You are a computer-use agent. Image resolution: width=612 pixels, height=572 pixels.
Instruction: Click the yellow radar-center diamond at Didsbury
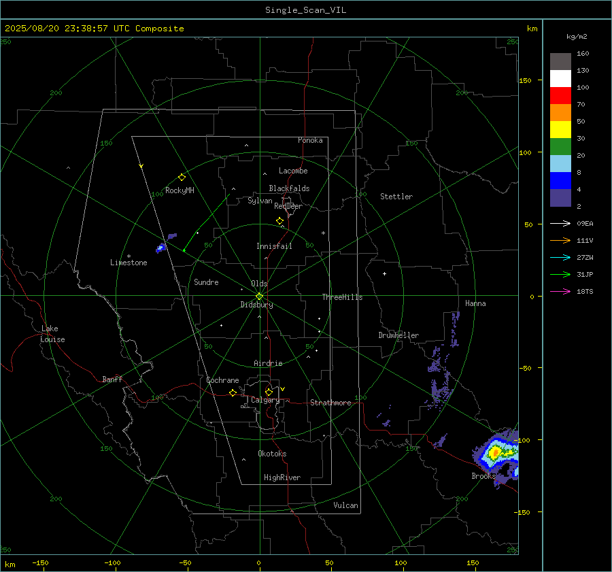point(259,297)
